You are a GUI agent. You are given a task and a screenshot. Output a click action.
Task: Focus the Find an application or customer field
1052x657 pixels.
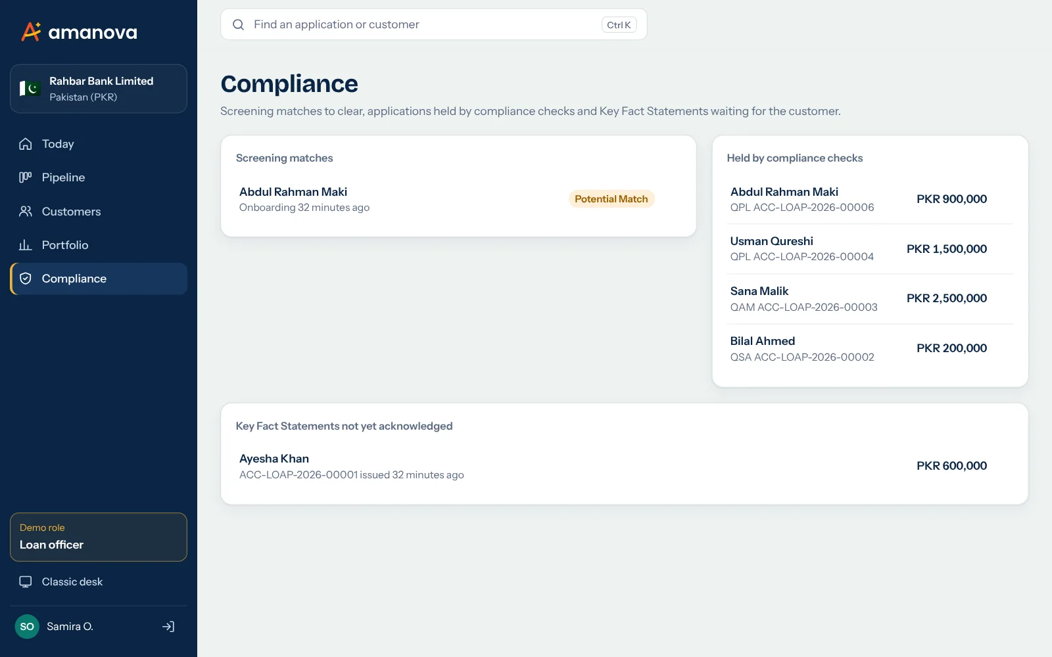click(434, 24)
